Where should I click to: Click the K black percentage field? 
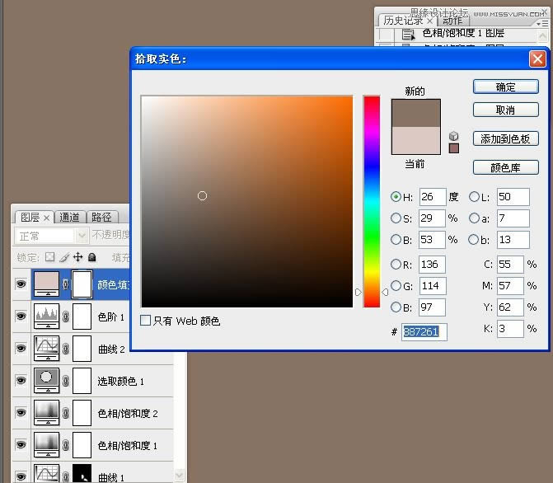510,329
